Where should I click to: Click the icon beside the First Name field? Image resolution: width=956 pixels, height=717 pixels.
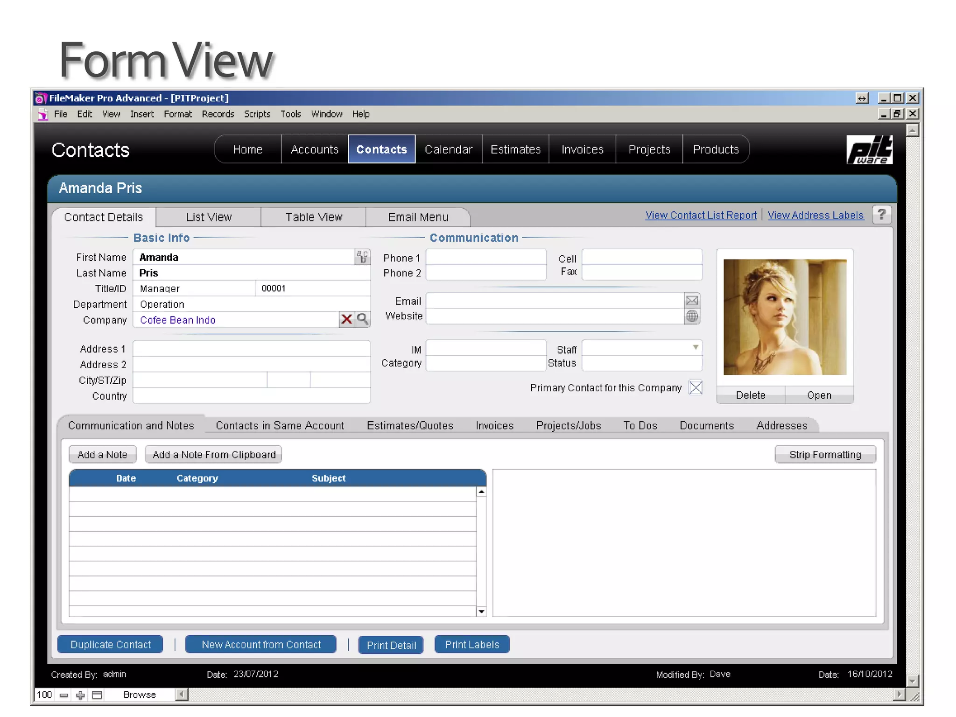pos(362,257)
